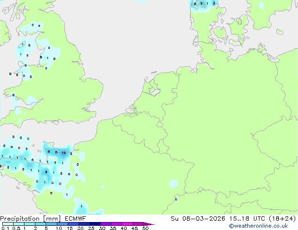This screenshot has width=298, height=230.
Task: Select the '50' legend scale value
Action: 145,228
